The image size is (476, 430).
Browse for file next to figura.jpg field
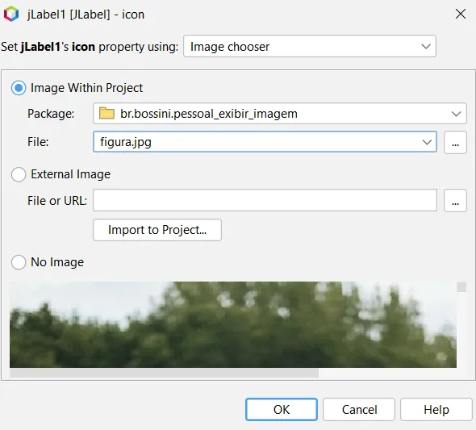coord(455,142)
